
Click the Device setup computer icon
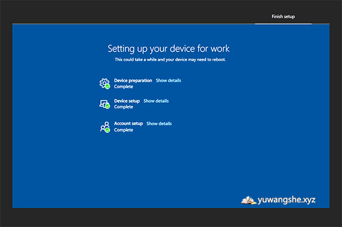[105, 104]
